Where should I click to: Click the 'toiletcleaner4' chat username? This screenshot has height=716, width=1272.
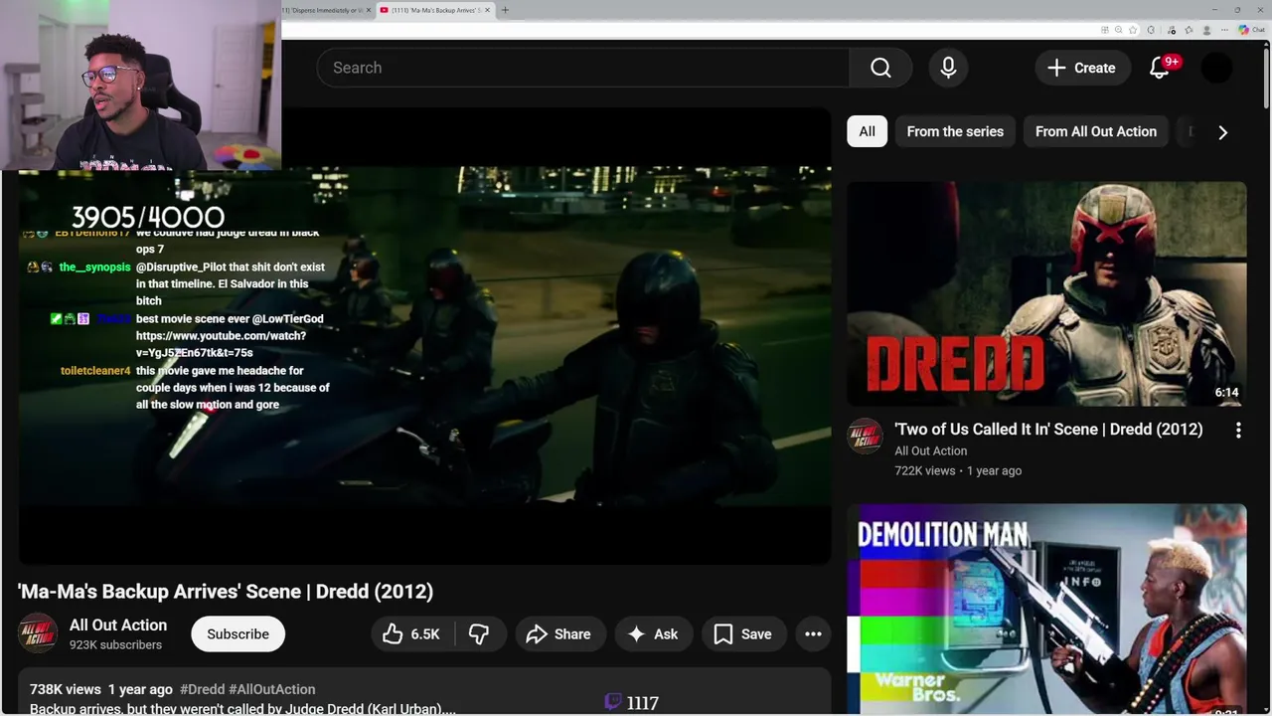tap(95, 371)
